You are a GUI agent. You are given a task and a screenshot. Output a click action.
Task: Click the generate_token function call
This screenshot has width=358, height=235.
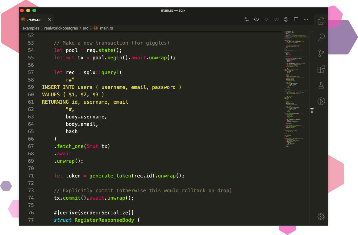click(x=110, y=176)
